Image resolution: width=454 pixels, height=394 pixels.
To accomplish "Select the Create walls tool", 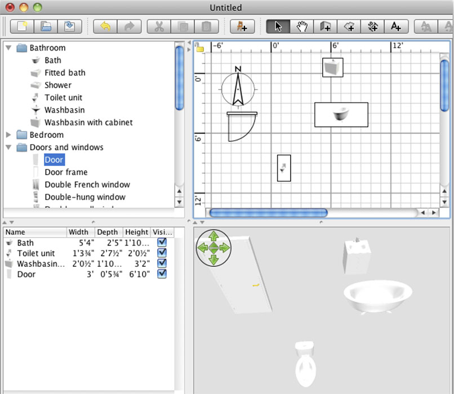I will click(x=325, y=26).
